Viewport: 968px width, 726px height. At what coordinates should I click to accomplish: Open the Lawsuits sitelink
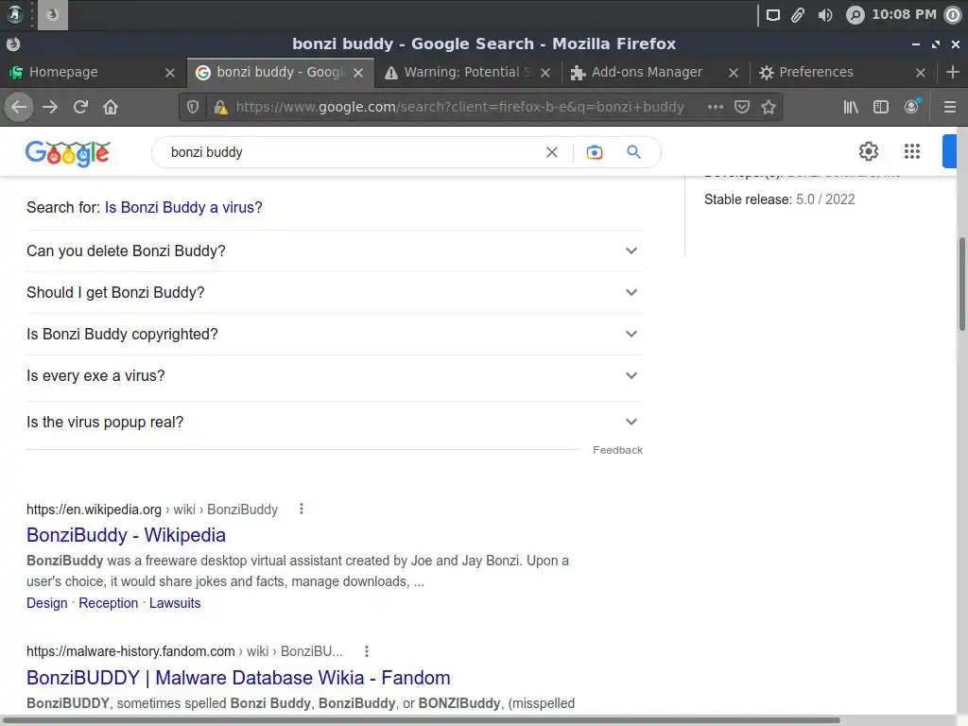click(x=175, y=603)
